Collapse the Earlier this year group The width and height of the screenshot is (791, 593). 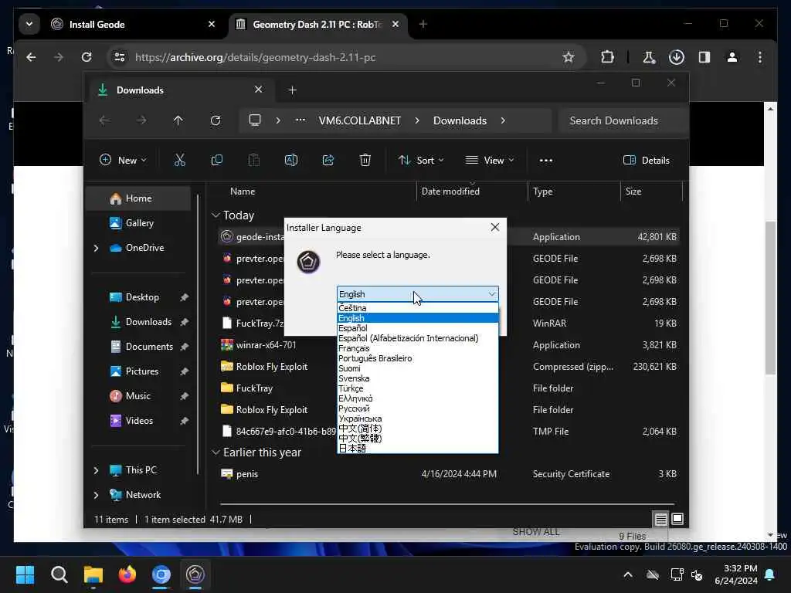(216, 452)
